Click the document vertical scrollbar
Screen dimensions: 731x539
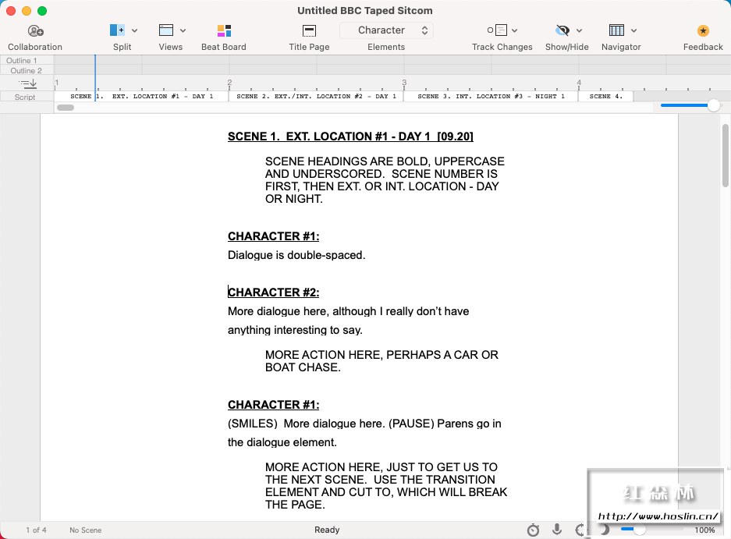click(x=726, y=155)
